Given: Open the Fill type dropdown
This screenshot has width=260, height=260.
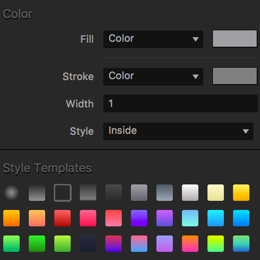Looking at the screenshot, I should pyautogui.click(x=153, y=39).
